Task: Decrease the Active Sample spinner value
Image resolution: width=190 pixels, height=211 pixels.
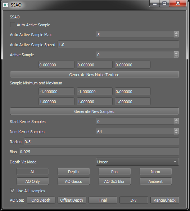Action: 176,56
